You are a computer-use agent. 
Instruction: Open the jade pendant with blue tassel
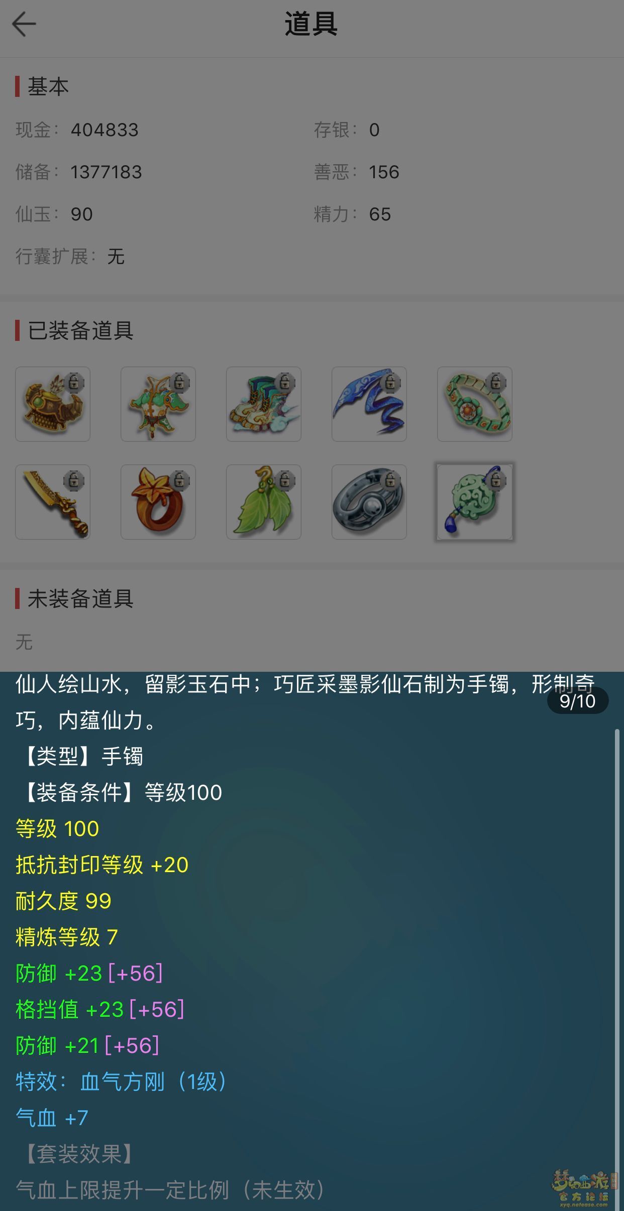(475, 502)
